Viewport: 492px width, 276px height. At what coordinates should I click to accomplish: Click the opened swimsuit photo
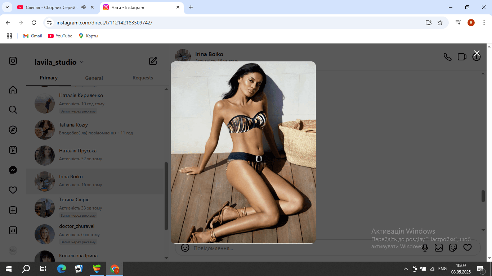(243, 152)
